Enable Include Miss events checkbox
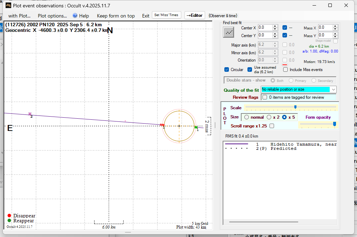 pyautogui.click(x=285, y=70)
